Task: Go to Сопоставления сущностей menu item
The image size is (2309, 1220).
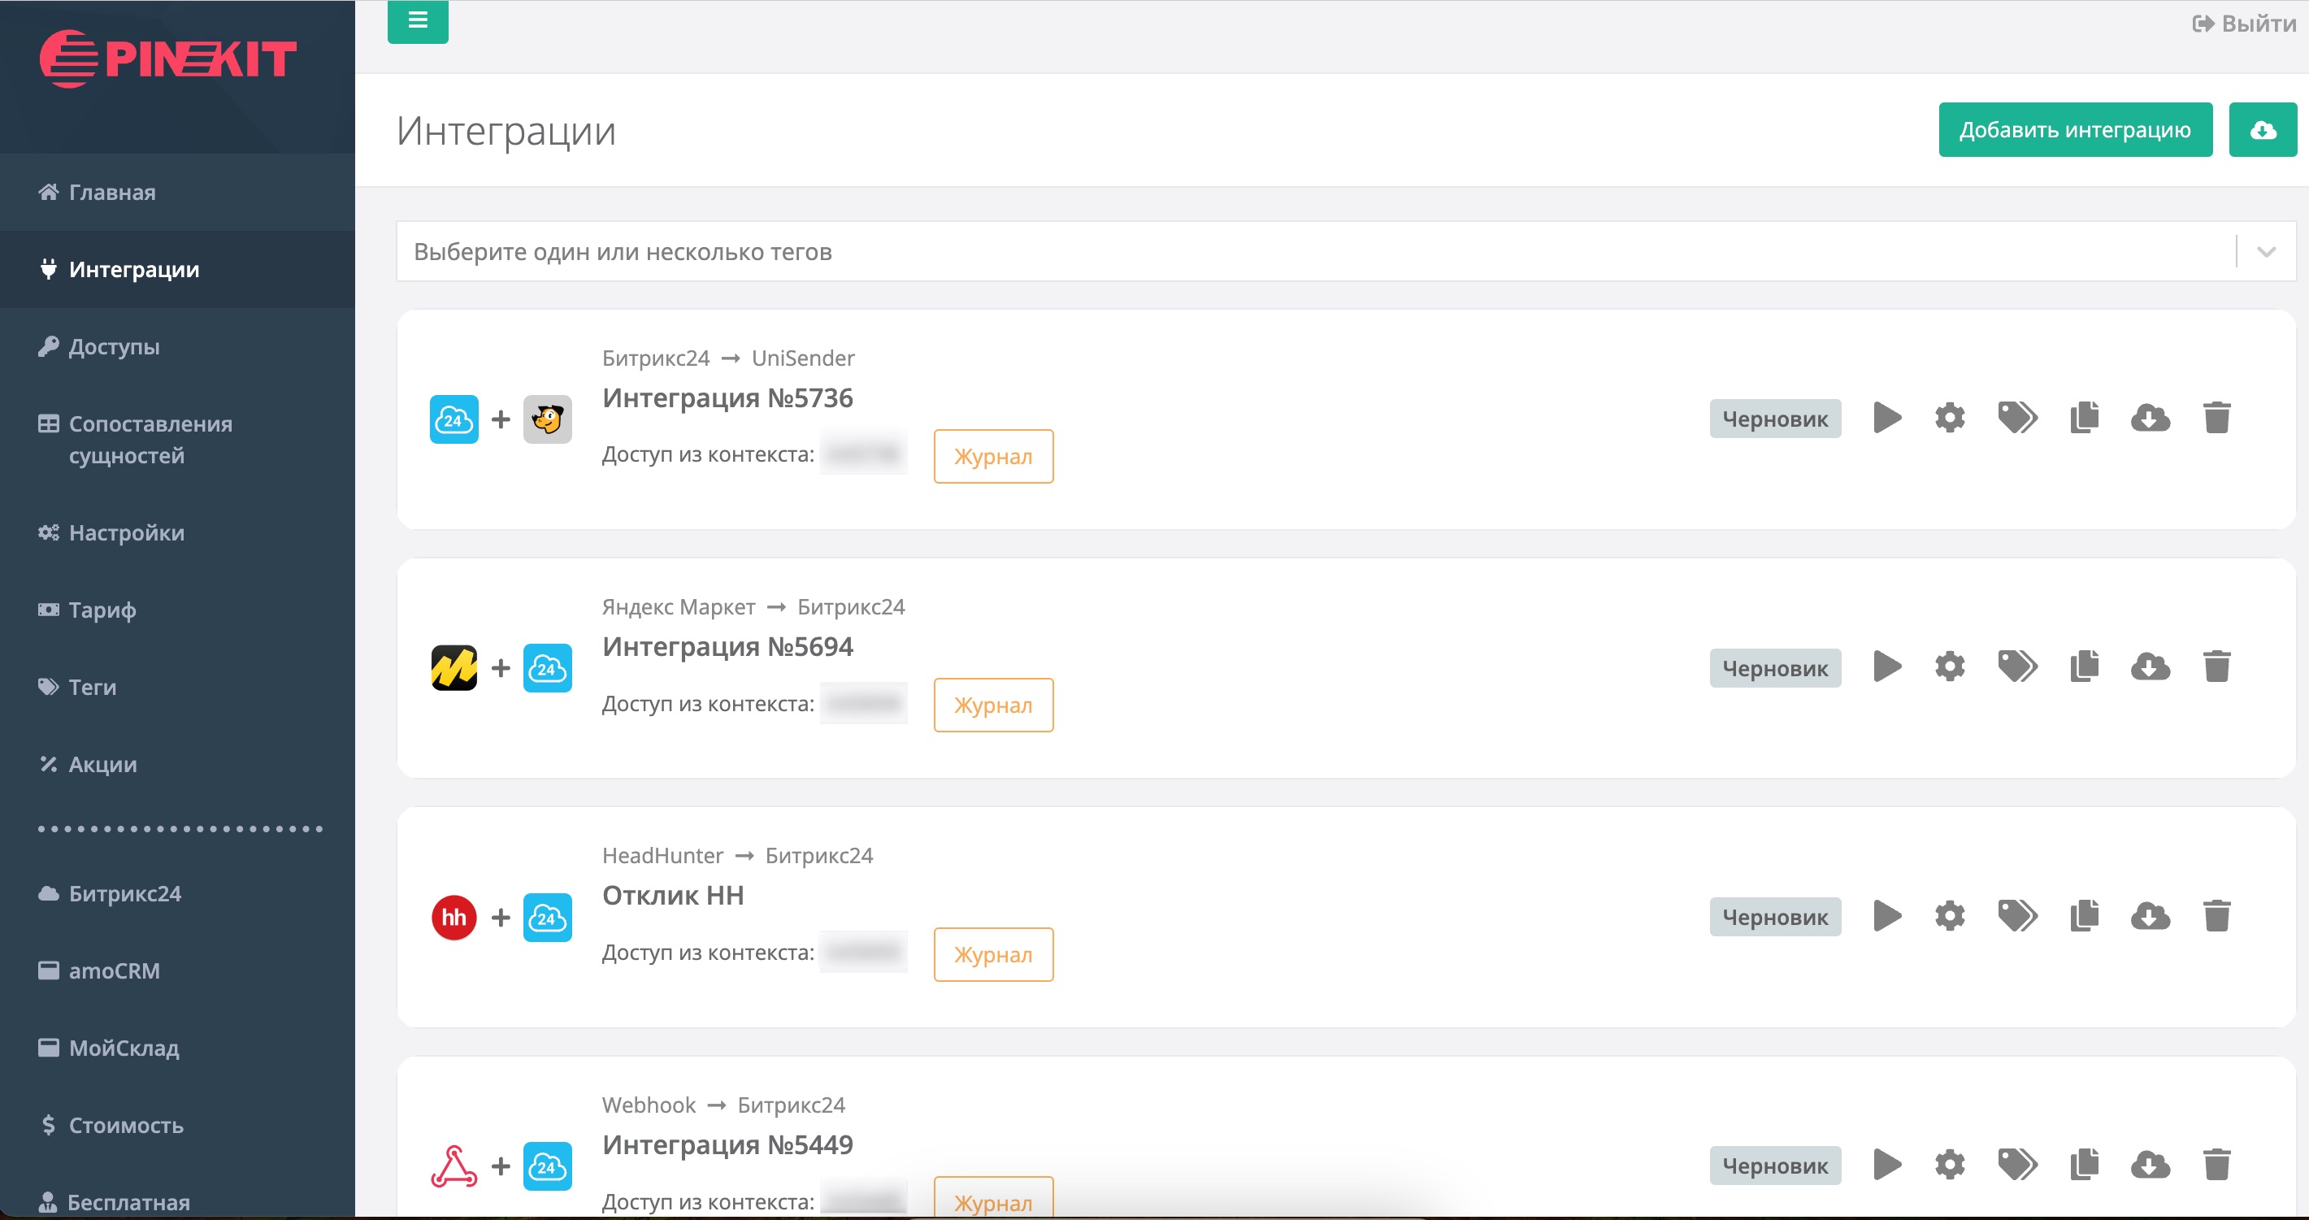Action: [x=150, y=439]
